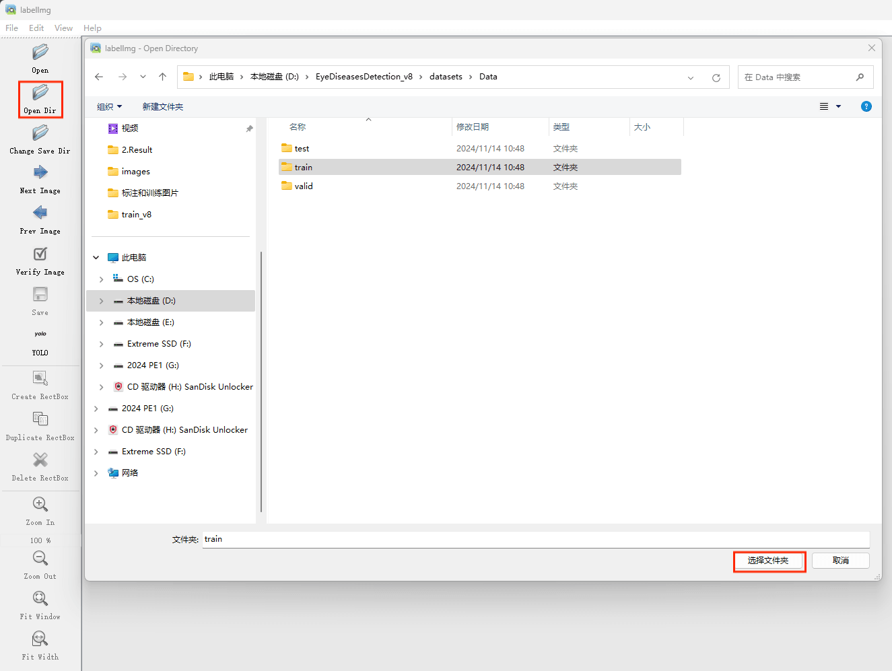Switch the YOLO annotation format toggle
Image resolution: width=892 pixels, height=671 pixels.
(x=40, y=334)
